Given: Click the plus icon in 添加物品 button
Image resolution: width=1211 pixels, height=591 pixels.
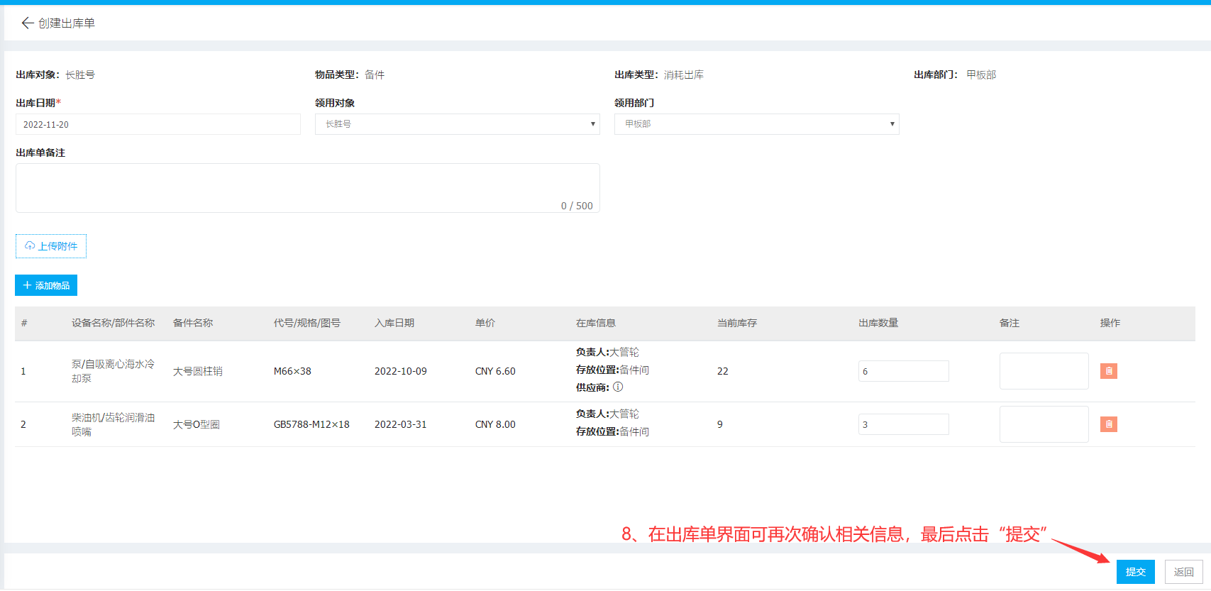Looking at the screenshot, I should coord(27,285).
